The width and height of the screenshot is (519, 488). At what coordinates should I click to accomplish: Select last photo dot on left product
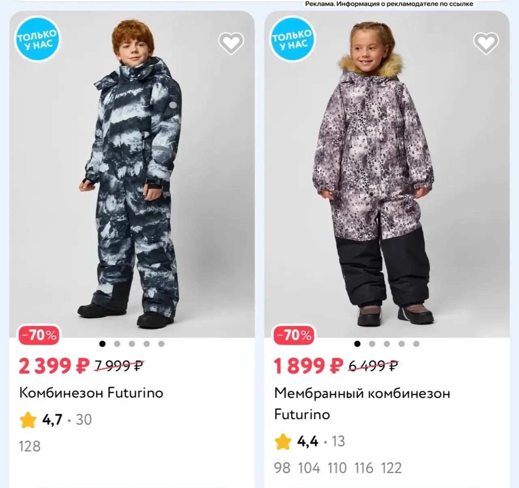[x=161, y=344]
